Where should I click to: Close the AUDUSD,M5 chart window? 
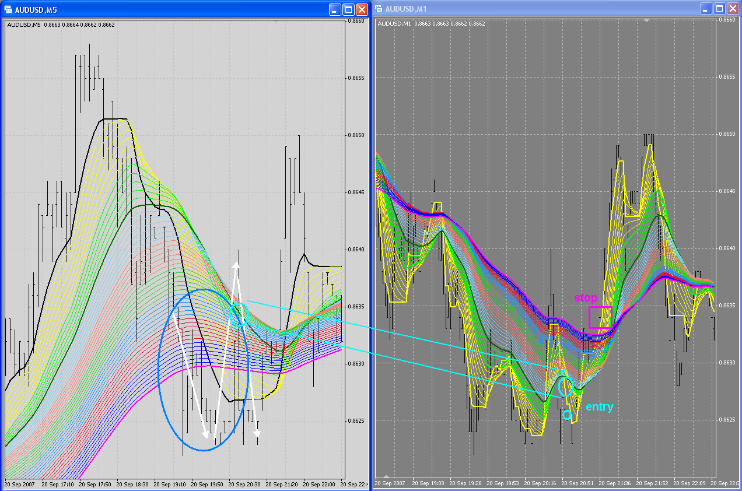362,9
